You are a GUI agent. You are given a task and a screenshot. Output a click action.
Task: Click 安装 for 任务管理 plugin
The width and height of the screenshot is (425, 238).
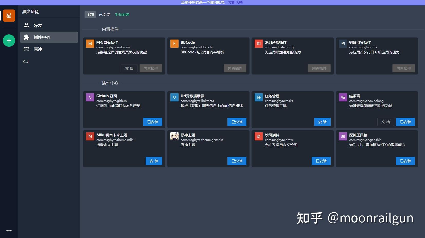[x=322, y=122]
